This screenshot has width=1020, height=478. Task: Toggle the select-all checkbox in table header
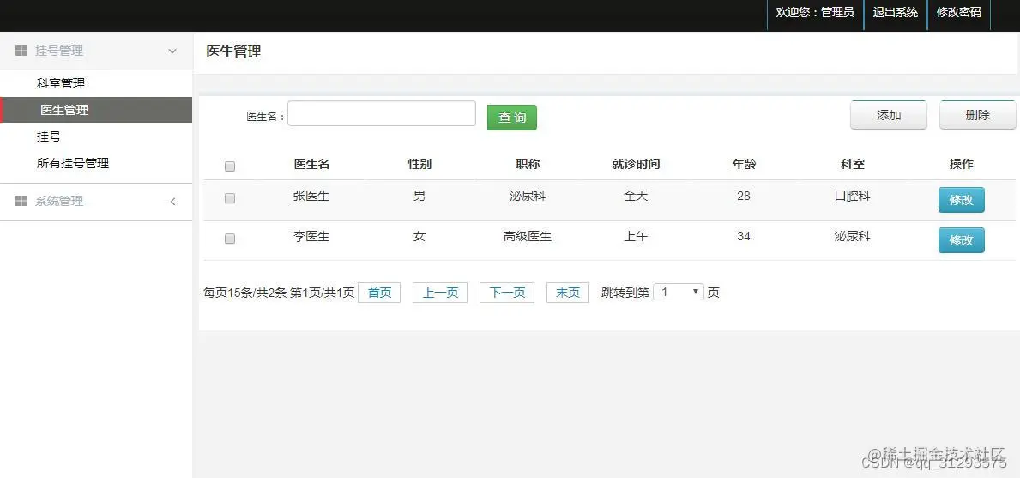pyautogui.click(x=230, y=166)
